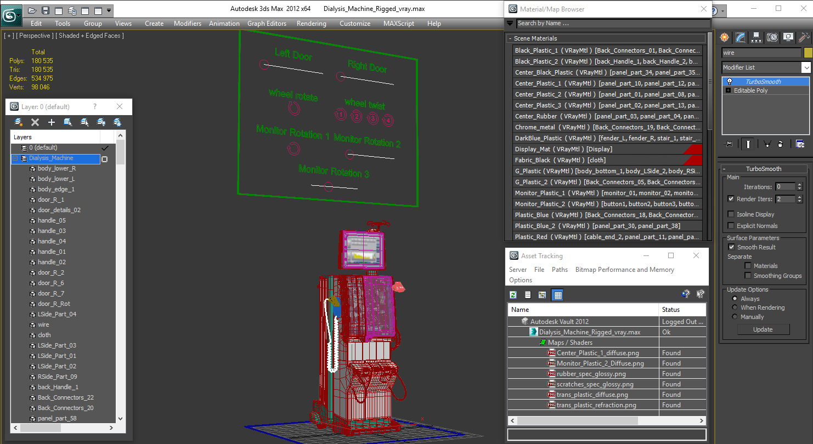Click the Shaded + Edged Faces viewport label
This screenshot has width=813, height=444.
pyautogui.click(x=91, y=36)
